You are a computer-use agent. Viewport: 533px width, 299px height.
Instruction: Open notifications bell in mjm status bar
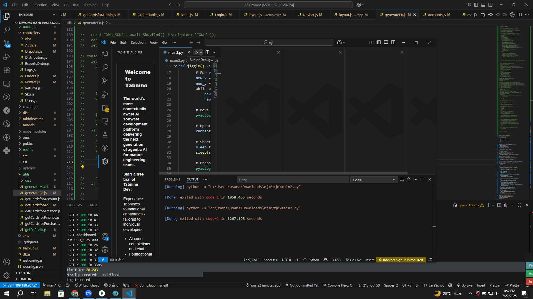pyautogui.click(x=430, y=260)
